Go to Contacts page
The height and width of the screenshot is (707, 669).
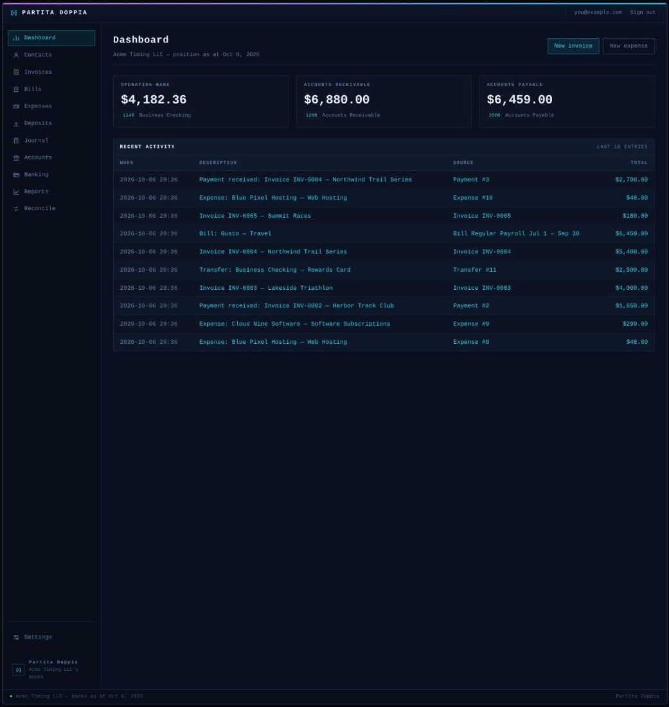click(51, 55)
